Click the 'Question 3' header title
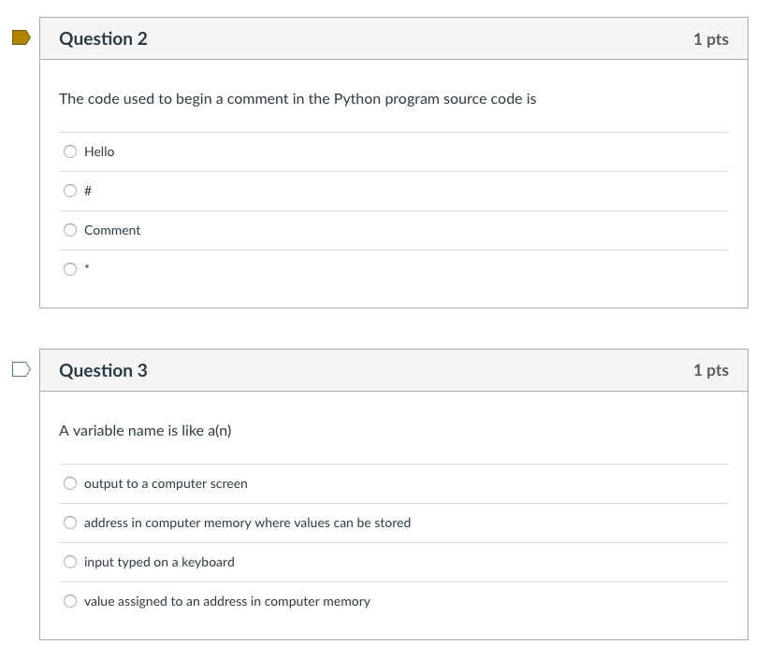The image size is (784, 659). pos(103,371)
